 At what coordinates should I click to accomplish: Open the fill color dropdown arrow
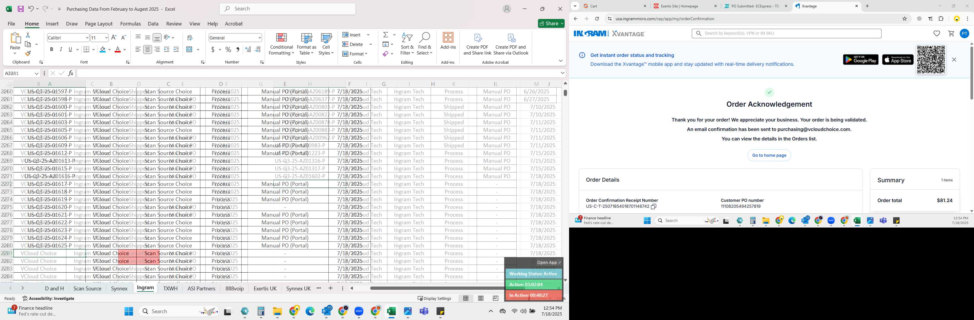click(x=110, y=49)
